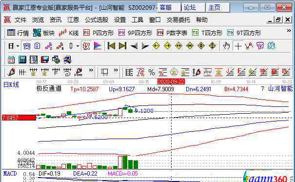Open the 江恩 menu
The height and width of the screenshot is (182, 295).
pos(73,20)
